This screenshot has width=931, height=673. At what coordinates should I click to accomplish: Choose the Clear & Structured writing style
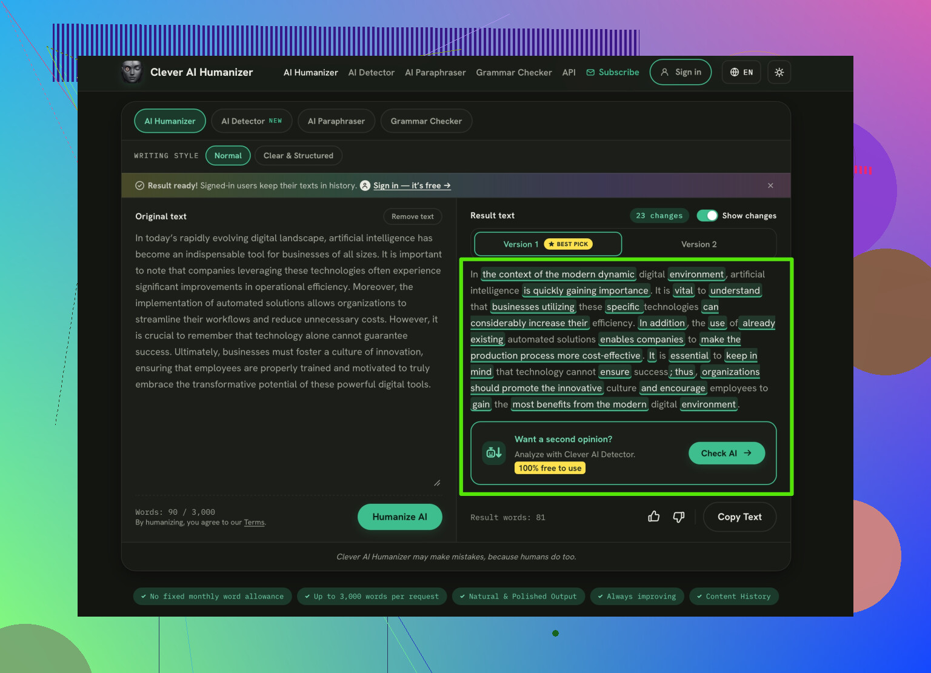click(298, 156)
